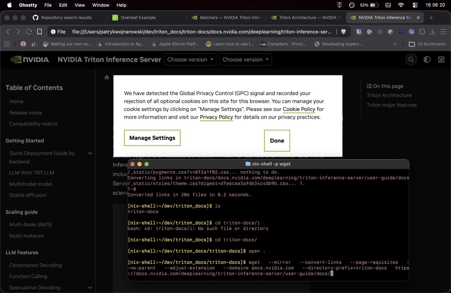Open the docs search magnifier button
This screenshot has height=293, width=451.
click(x=411, y=59)
